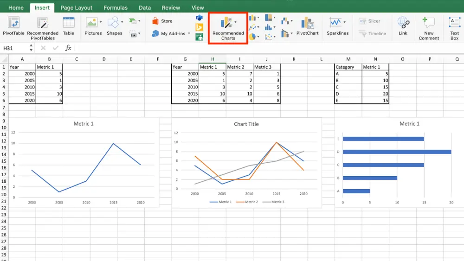This screenshot has width=464, height=261.
Task: Select cell M1 containing "Category"
Action: [x=348, y=67]
